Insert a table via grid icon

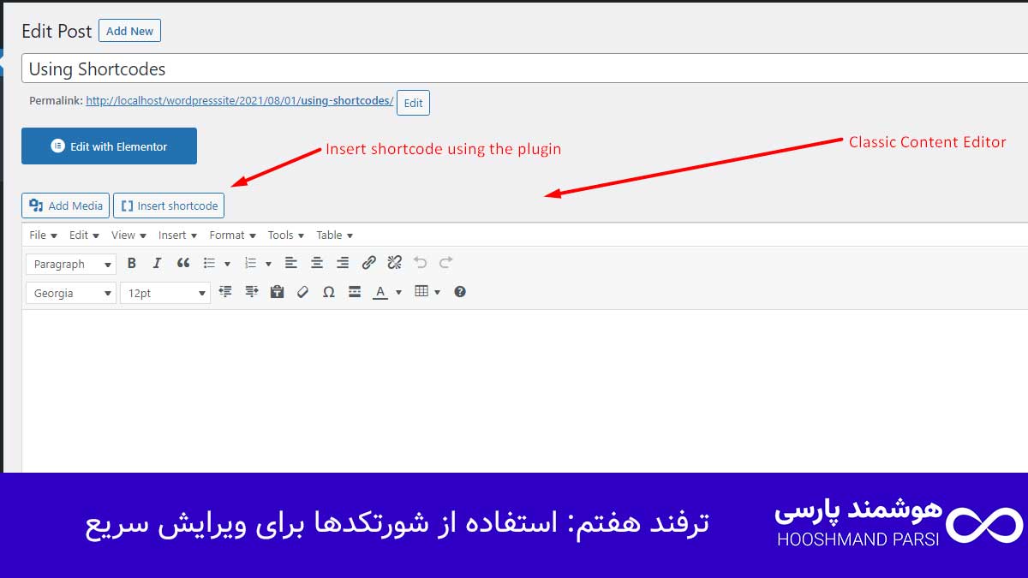tap(421, 292)
